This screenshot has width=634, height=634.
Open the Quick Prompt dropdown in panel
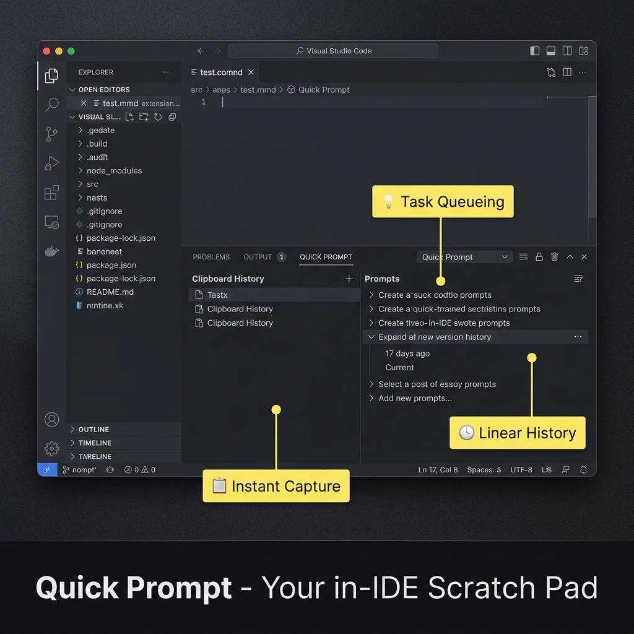coord(464,257)
